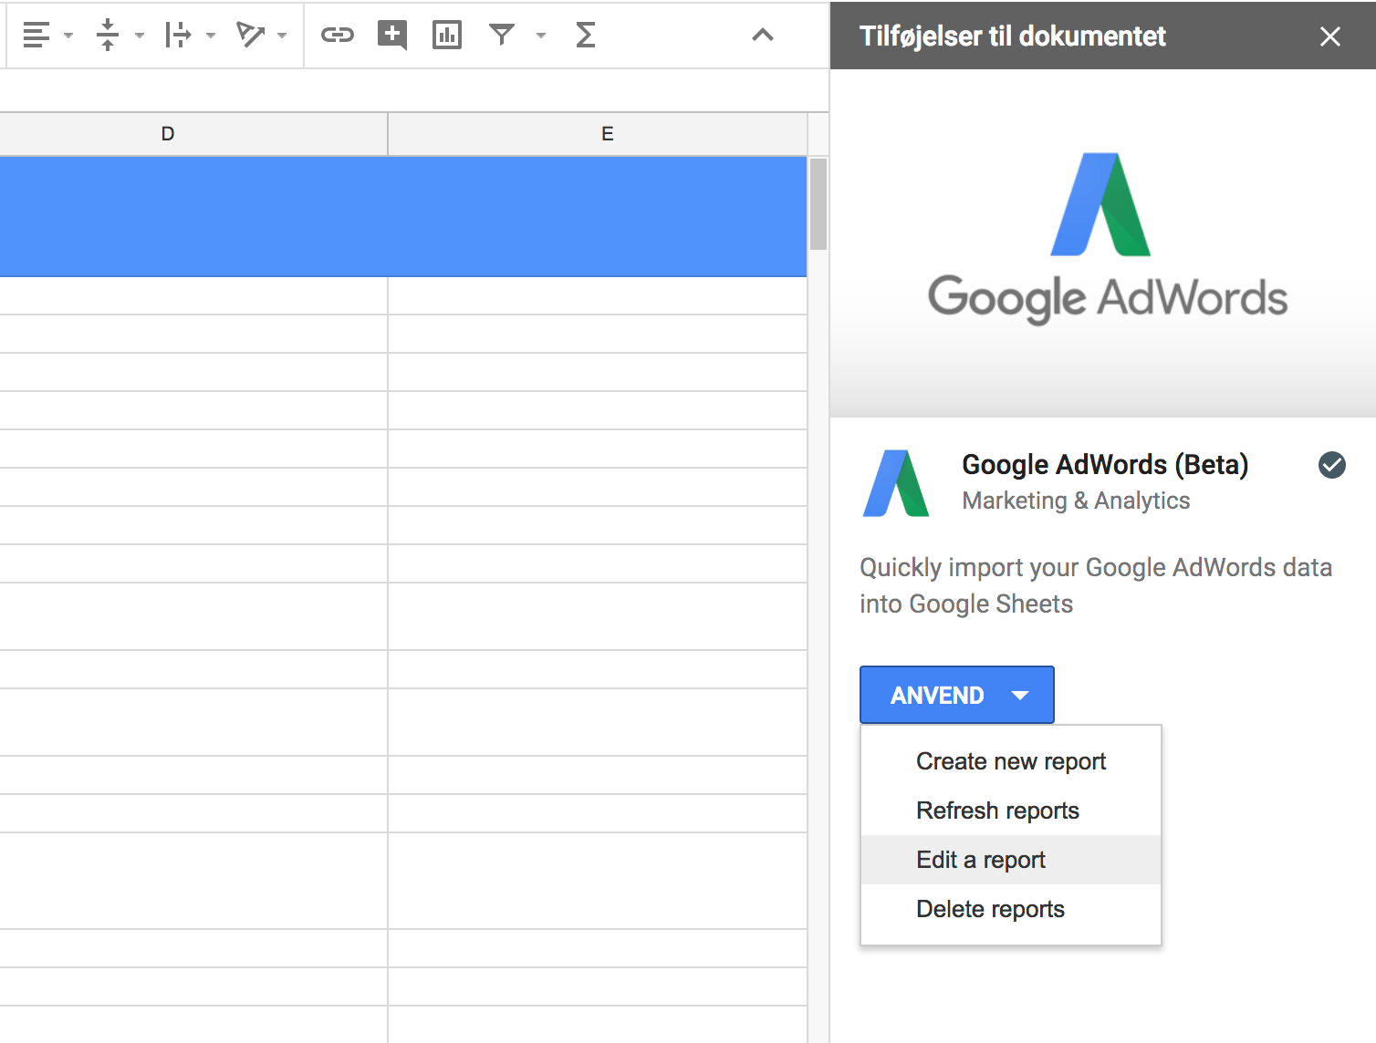Open text rotation dropdown arrow

[282, 36]
